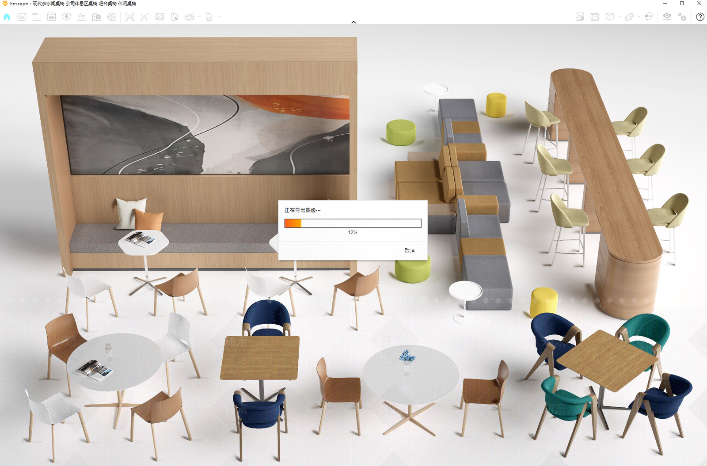Click the batch image render icon
Screen dimensions: 707x466
pyautogui.click(x=160, y=17)
